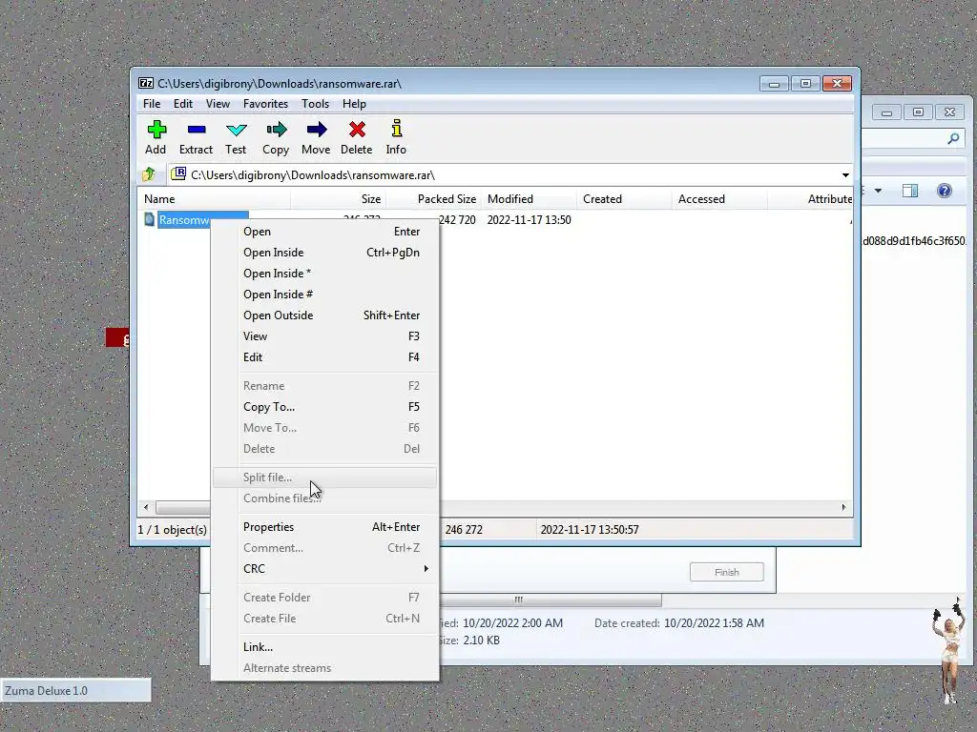Select the Ransomware file row name

pyautogui.click(x=202, y=220)
